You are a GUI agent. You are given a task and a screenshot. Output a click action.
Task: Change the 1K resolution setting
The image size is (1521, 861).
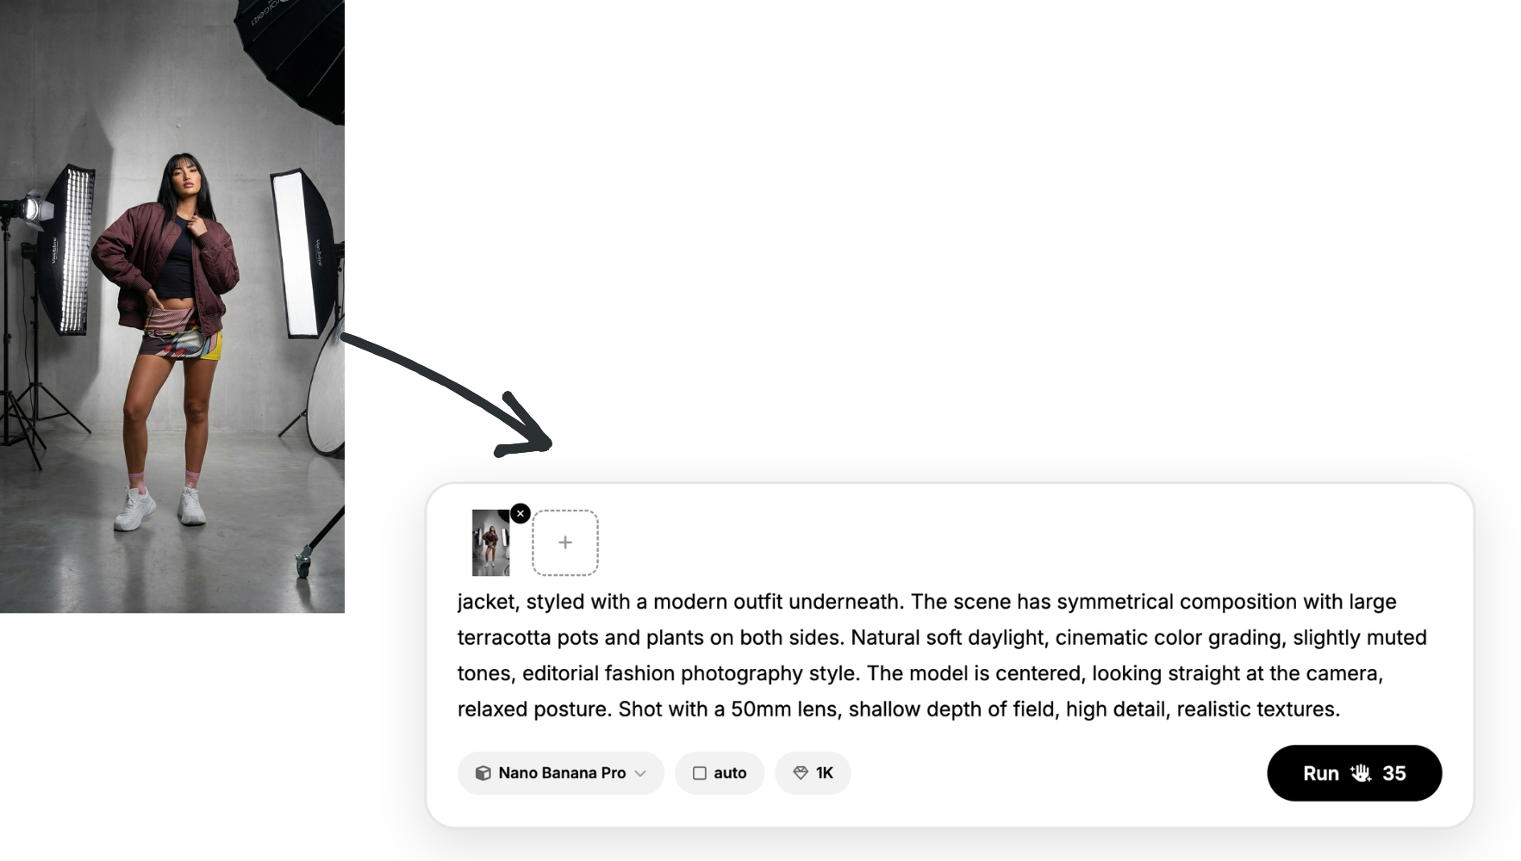point(813,773)
